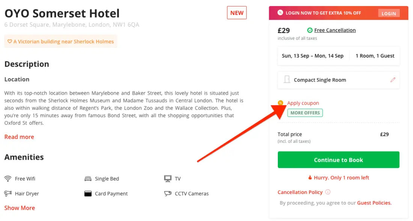Click the Single Bed amenity icon
The height and width of the screenshot is (221, 413).
pyautogui.click(x=88, y=179)
